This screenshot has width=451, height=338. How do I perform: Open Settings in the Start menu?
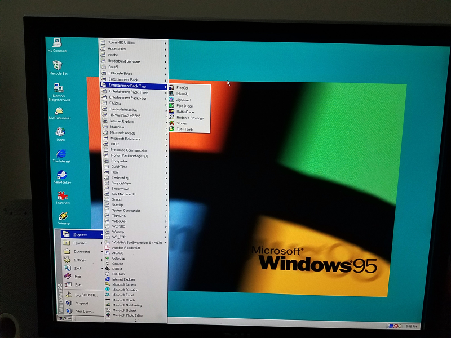pyautogui.click(x=83, y=260)
